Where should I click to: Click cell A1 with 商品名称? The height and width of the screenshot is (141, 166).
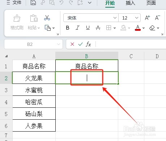pyautogui.click(x=34, y=66)
